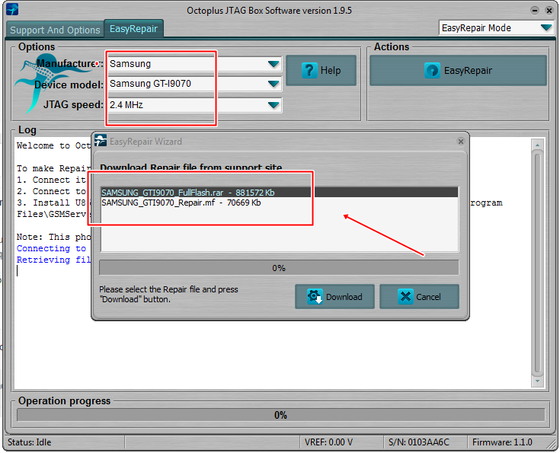Close the EasyRepair Wizard dialog
This screenshot has width=560, height=453.
point(461,142)
